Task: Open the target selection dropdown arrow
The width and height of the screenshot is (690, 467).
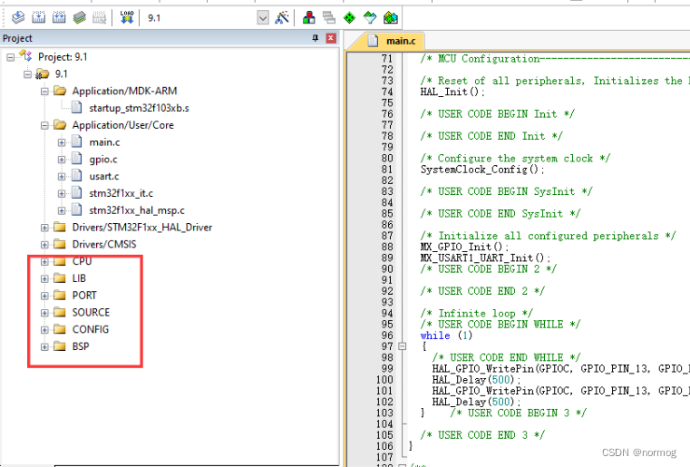Action: [263, 18]
